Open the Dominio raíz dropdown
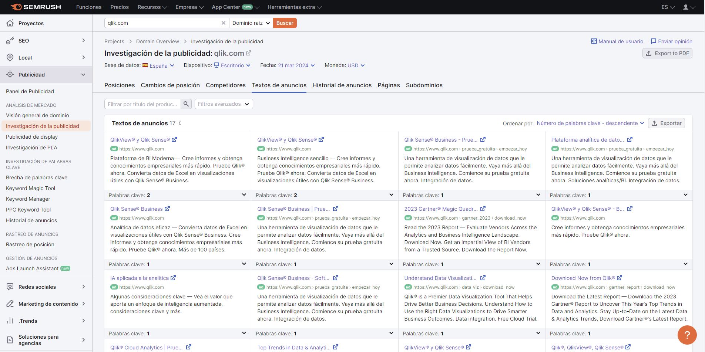Screen dimensions: 705x352 tap(251, 23)
